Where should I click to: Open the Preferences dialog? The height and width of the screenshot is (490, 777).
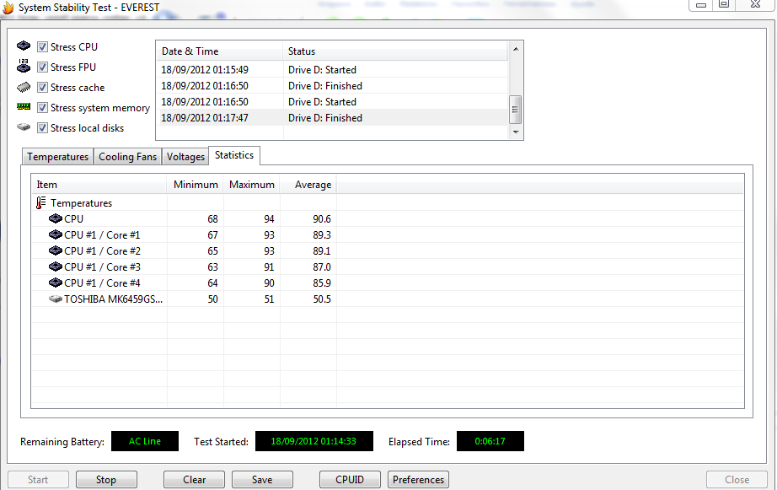point(418,480)
